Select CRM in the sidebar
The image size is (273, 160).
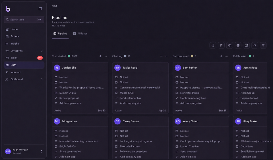24,65
